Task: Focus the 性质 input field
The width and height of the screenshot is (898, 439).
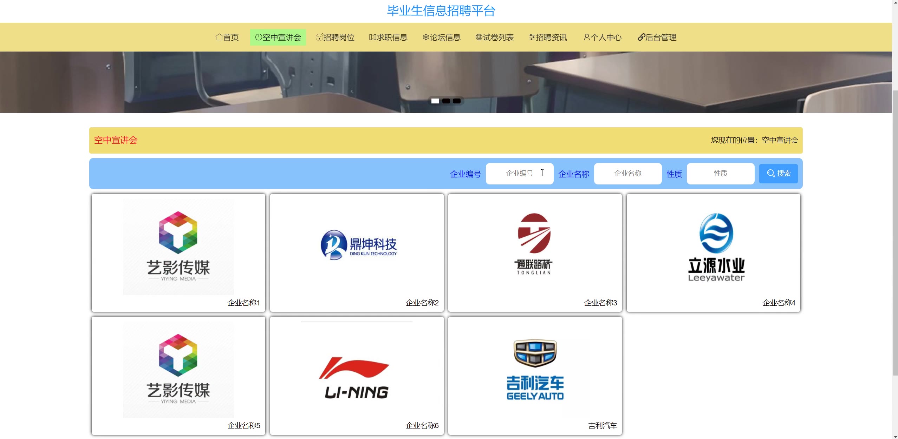Action: pyautogui.click(x=720, y=174)
